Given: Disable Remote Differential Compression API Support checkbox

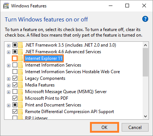Looking at the screenshot, I should pos(15,112).
